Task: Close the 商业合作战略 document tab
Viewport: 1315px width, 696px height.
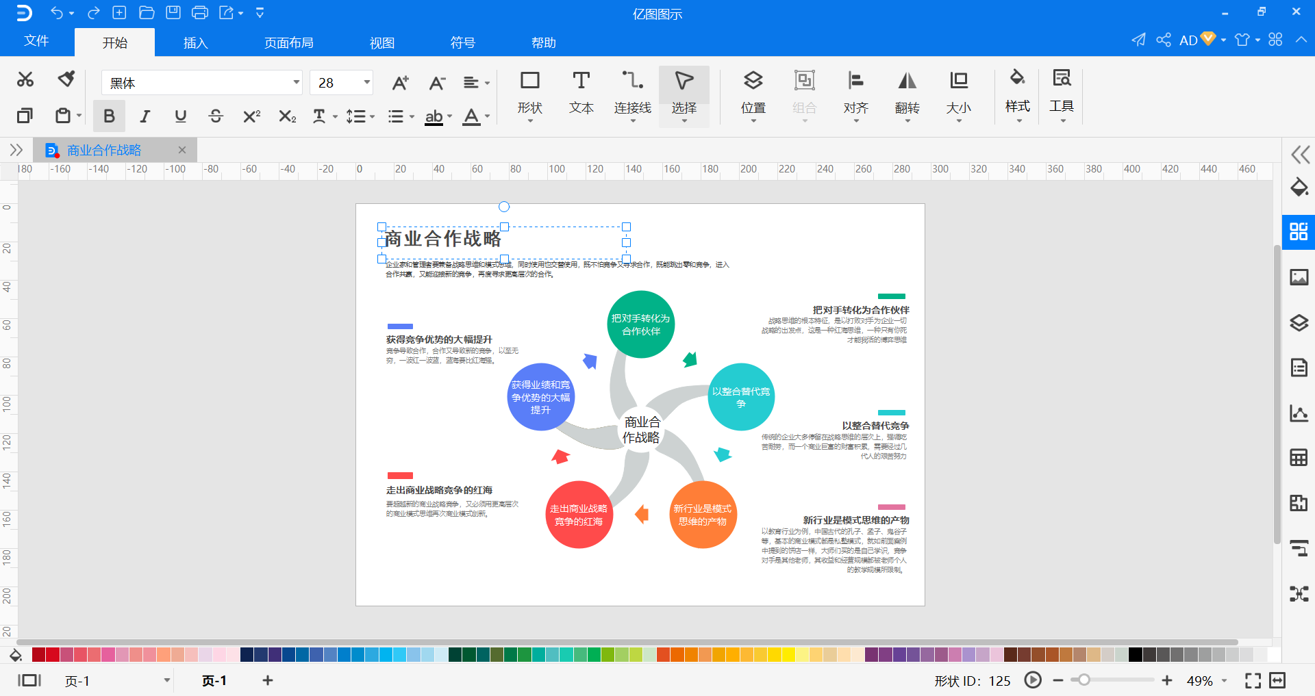Action: 181,150
